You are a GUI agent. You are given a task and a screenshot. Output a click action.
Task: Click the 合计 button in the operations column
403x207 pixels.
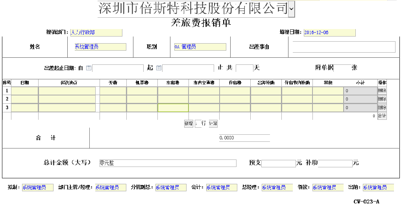[382, 116]
